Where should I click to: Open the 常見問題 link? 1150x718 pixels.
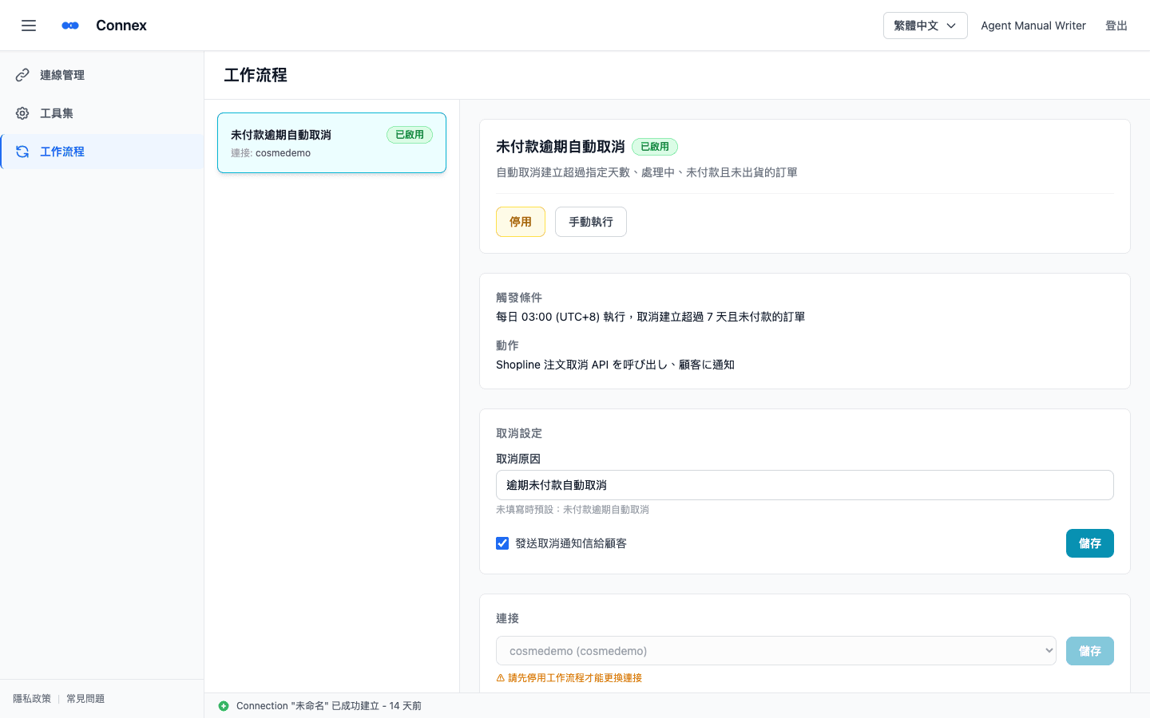pyautogui.click(x=85, y=699)
